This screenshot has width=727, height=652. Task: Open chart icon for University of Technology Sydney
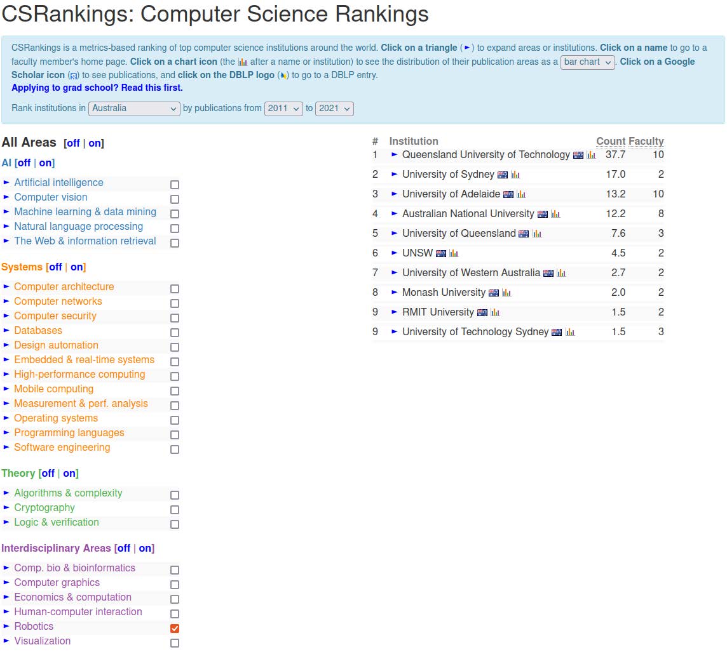pyautogui.click(x=570, y=332)
